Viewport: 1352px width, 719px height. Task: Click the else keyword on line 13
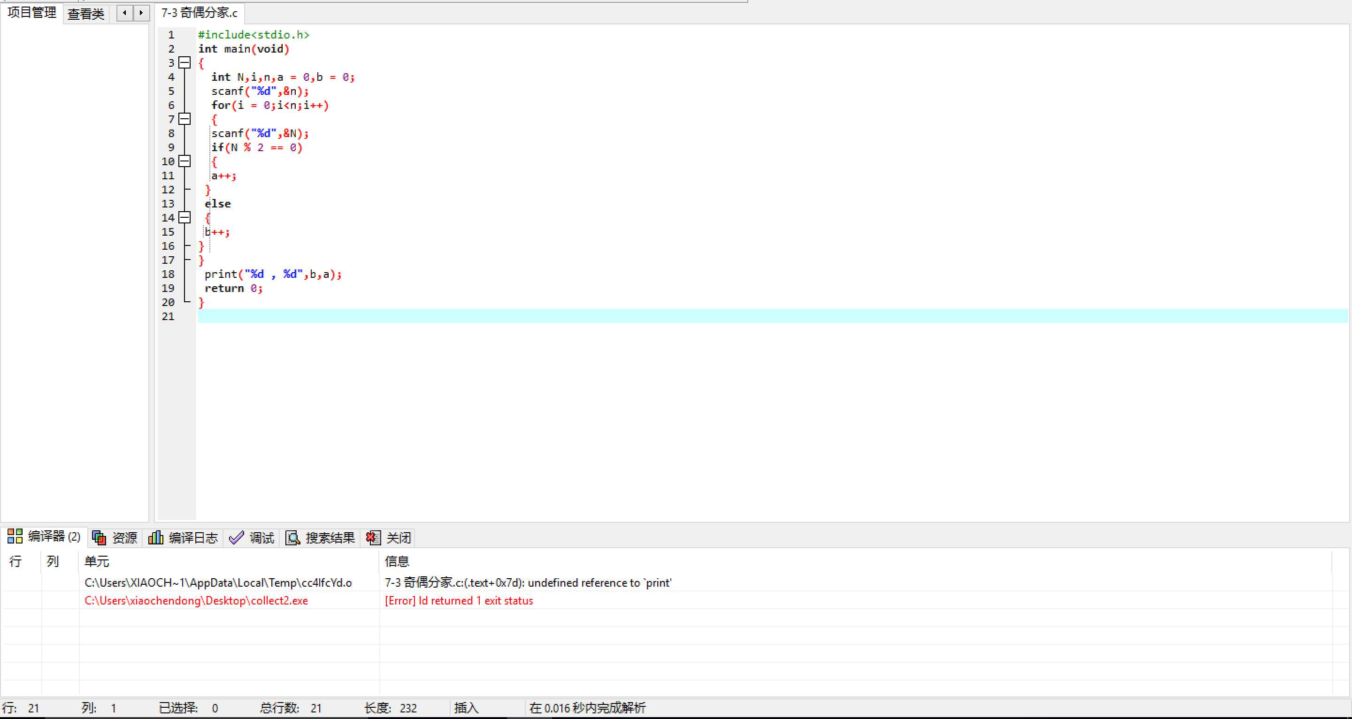click(x=218, y=204)
